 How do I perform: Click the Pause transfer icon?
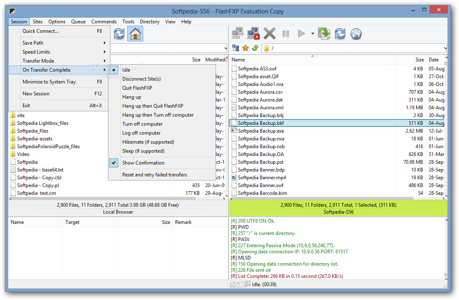click(286, 34)
